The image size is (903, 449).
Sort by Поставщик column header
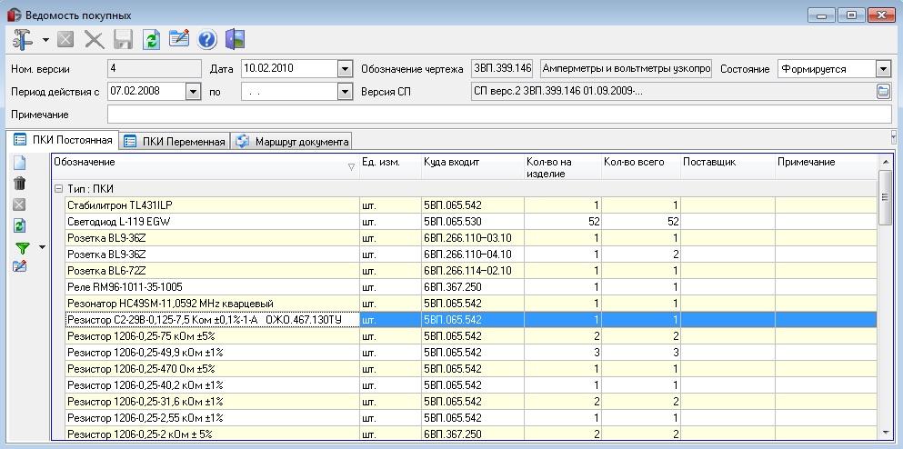(x=727, y=167)
